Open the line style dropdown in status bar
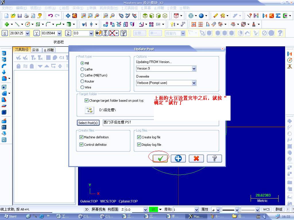This screenshot has width=294, height=220. [237, 210]
